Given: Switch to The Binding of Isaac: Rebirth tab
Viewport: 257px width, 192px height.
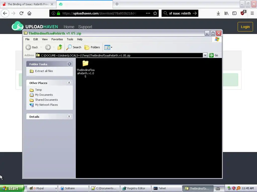Looking at the screenshot, I should (28, 4).
